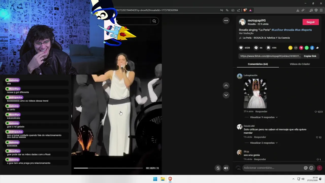Toggle the auto-scroll icon beside volume
Viewport: 325px width, 183px height.
tap(218, 168)
